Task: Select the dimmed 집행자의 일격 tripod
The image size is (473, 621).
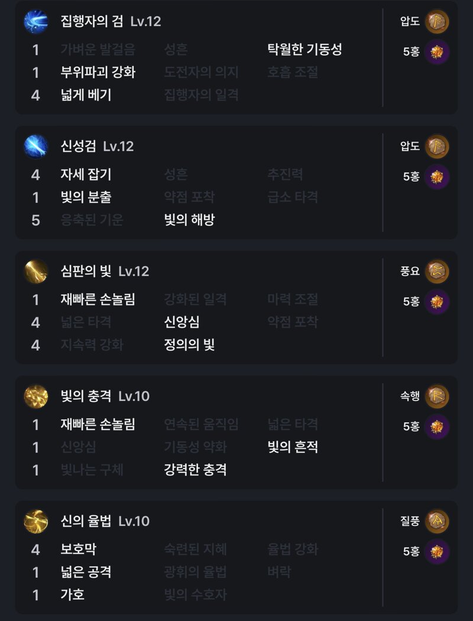Action: 201,95
